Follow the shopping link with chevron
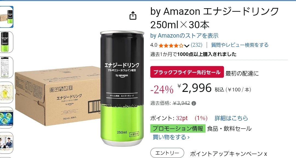This screenshot has width=296, height=158. point(171,137)
